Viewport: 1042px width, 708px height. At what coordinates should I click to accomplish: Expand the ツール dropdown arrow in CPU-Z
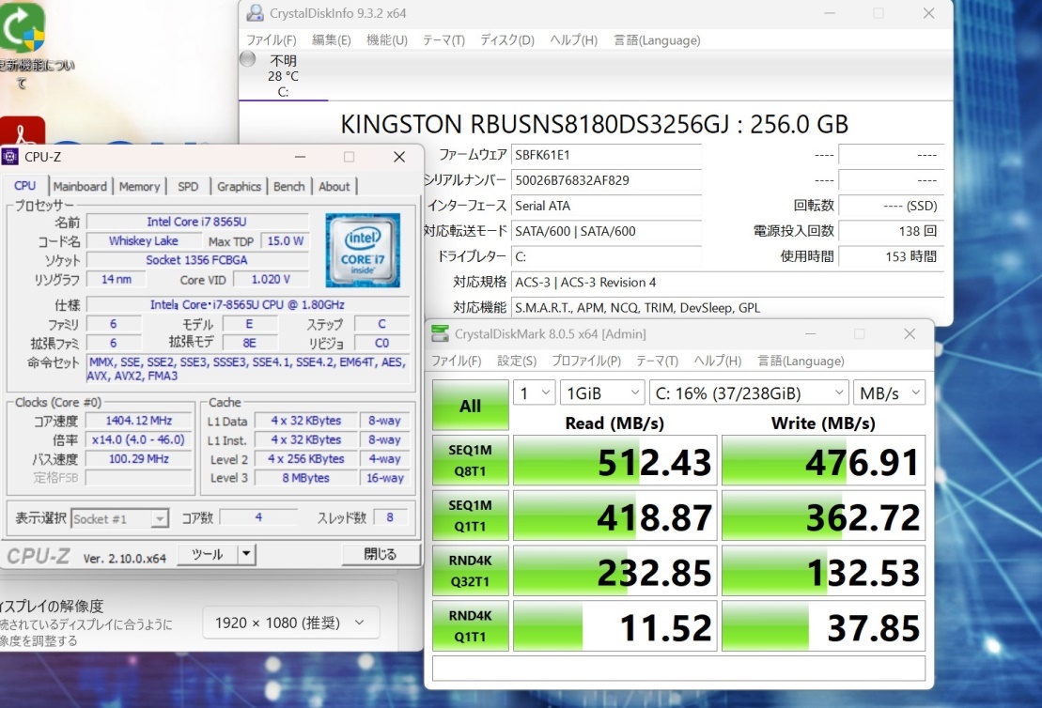[246, 554]
